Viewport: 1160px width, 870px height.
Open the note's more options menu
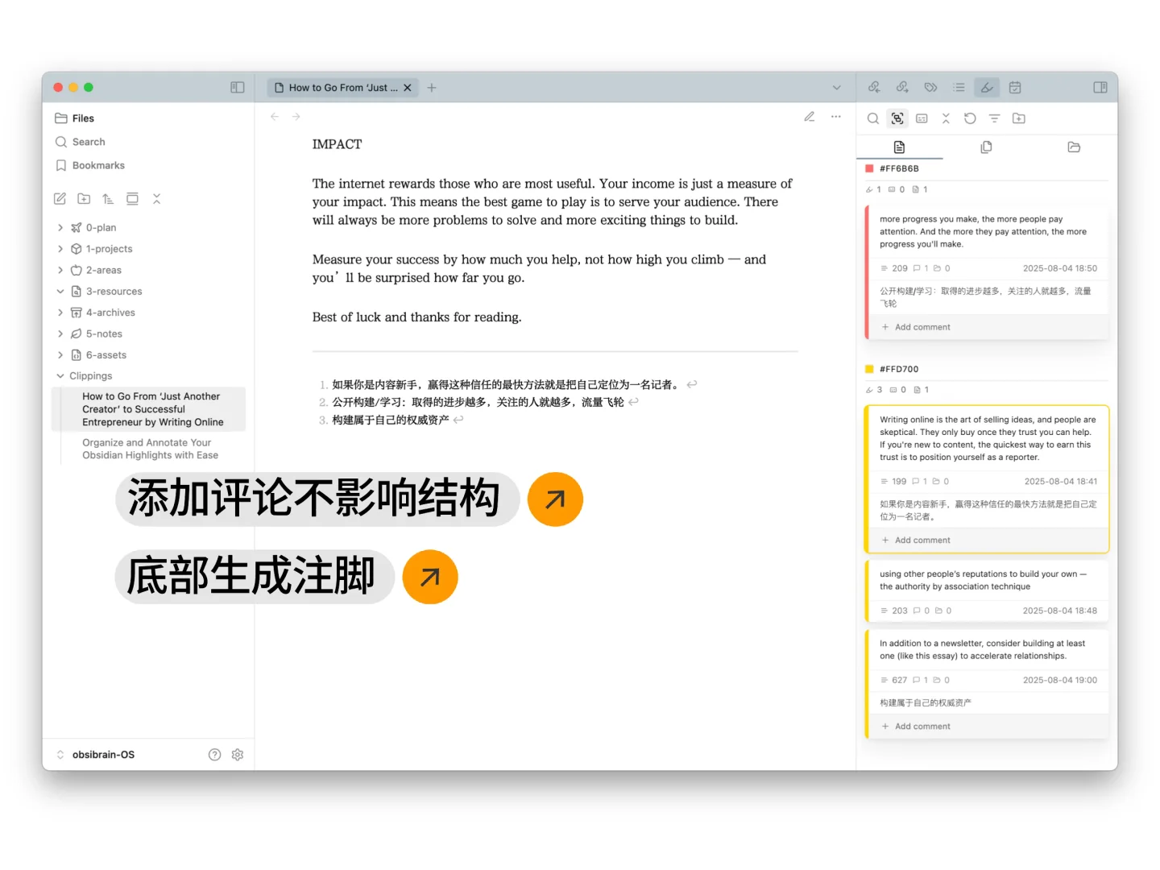pos(836,117)
